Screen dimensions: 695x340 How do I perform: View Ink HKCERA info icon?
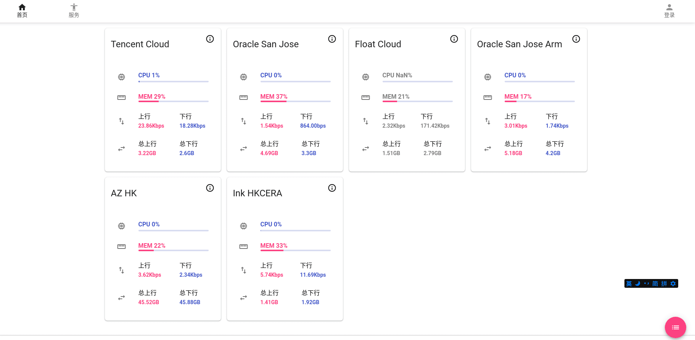tap(332, 188)
